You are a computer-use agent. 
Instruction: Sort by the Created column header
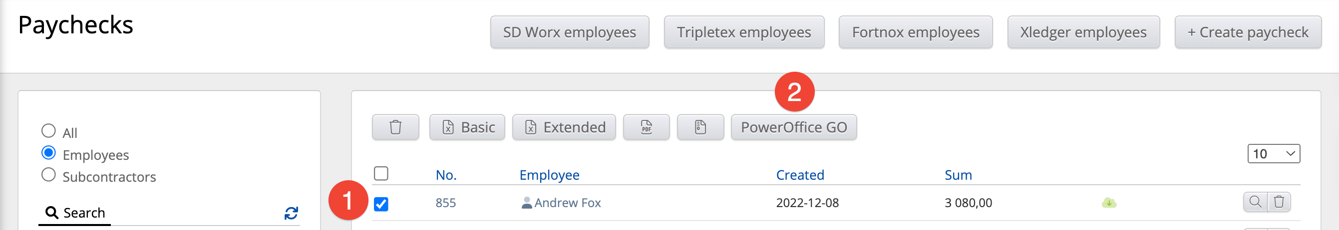click(799, 175)
